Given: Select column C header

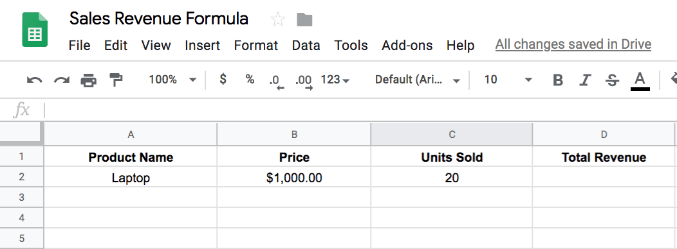Looking at the screenshot, I should pos(452,134).
